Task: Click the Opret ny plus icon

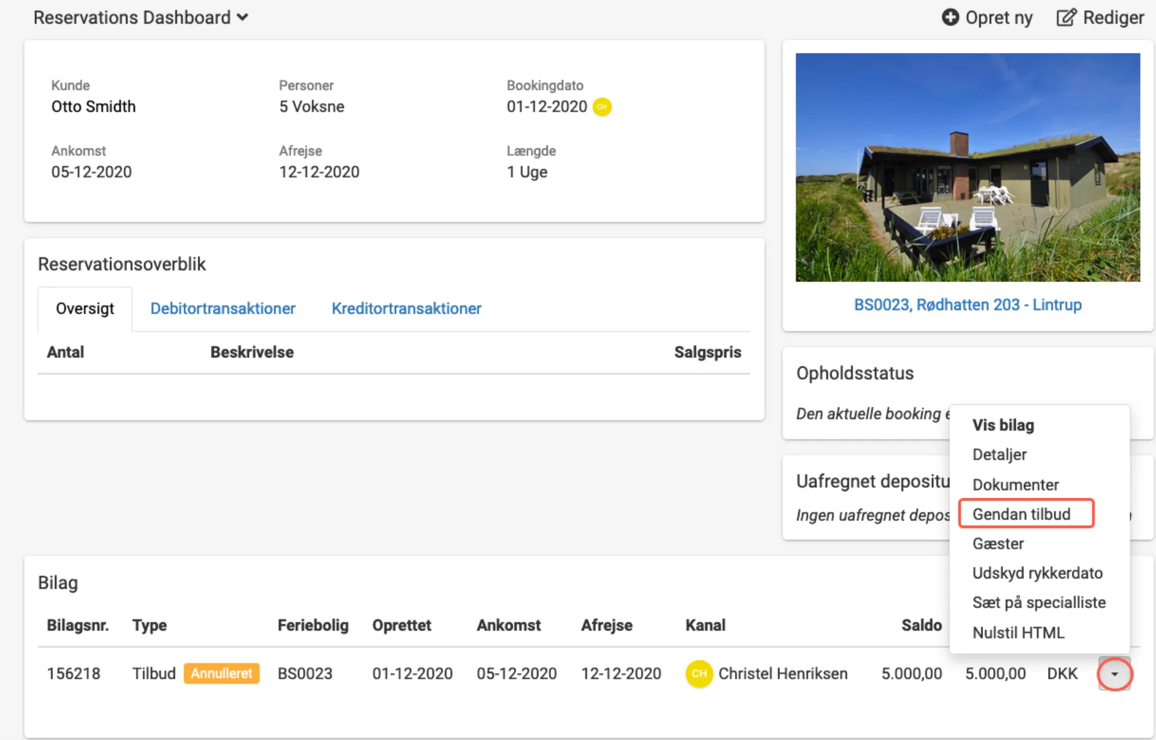Action: click(x=950, y=17)
